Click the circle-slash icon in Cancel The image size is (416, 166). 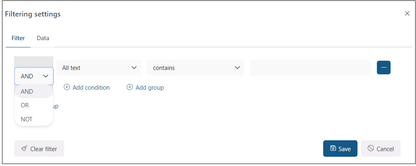[371, 148]
